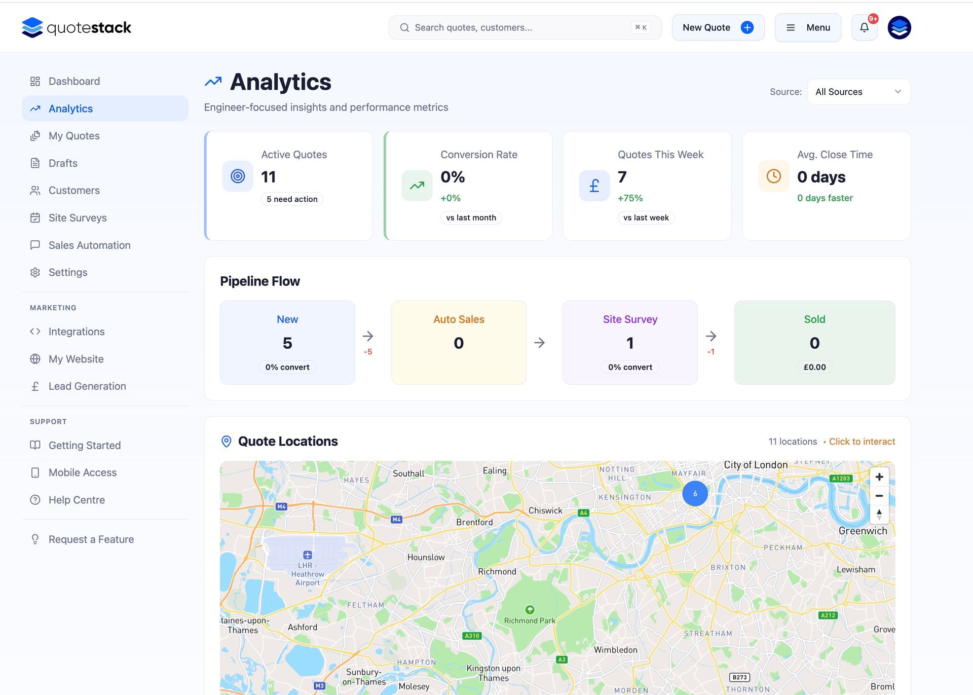Reset map bearing with compass icon
Viewport: 973px width, 695px height.
click(x=879, y=514)
